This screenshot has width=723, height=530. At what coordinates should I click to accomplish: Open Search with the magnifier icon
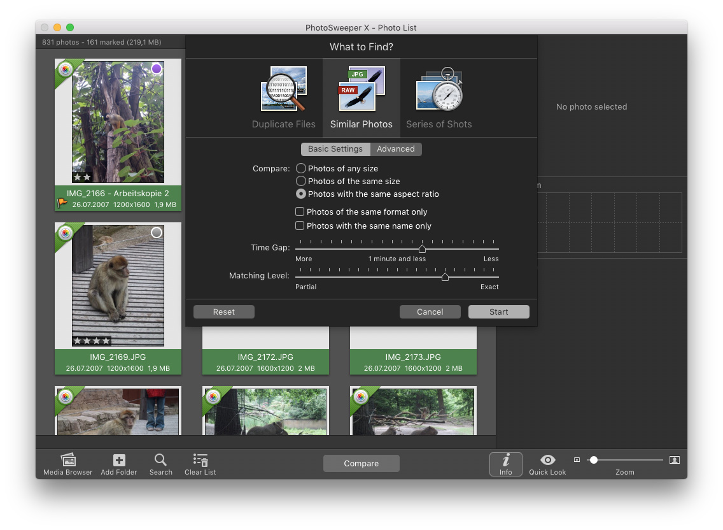point(160,461)
